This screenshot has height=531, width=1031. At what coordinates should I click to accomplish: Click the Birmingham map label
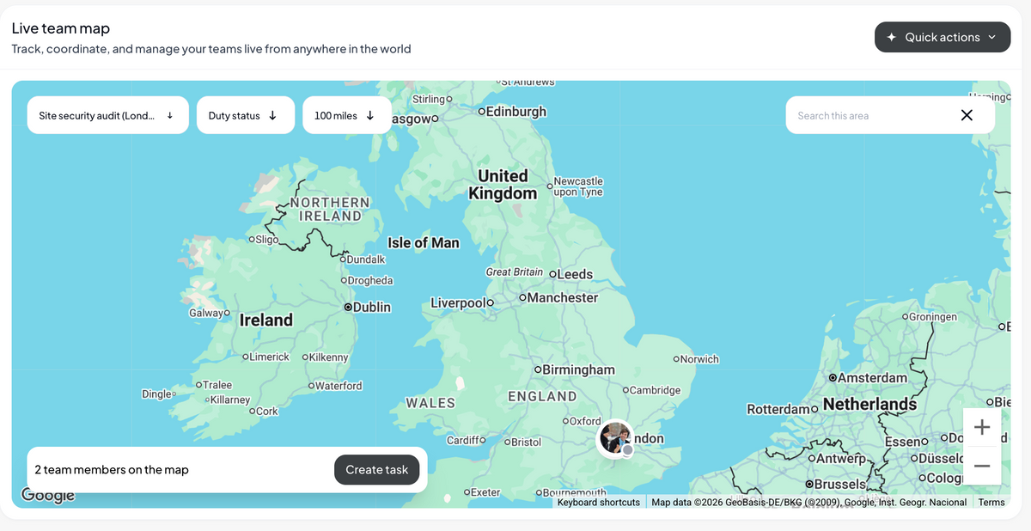[x=578, y=369]
